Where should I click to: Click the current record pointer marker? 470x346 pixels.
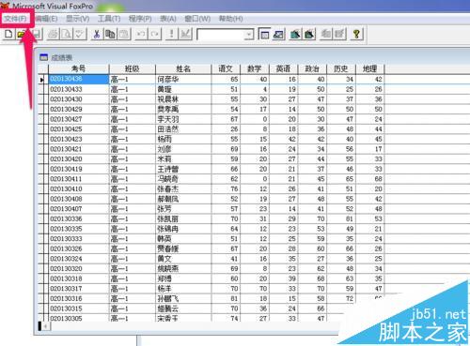[42, 80]
